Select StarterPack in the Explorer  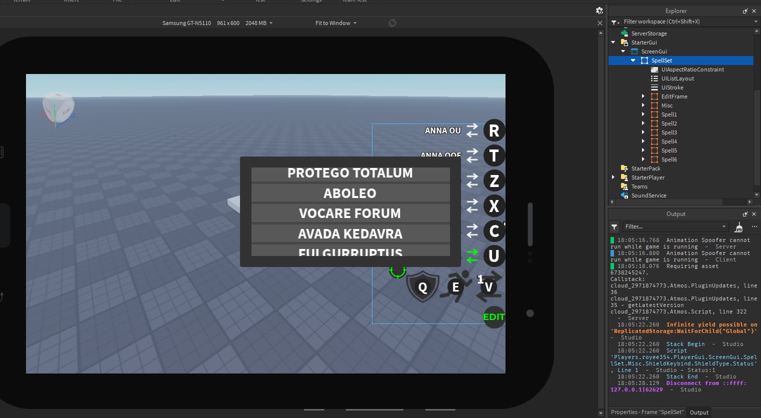(x=645, y=168)
